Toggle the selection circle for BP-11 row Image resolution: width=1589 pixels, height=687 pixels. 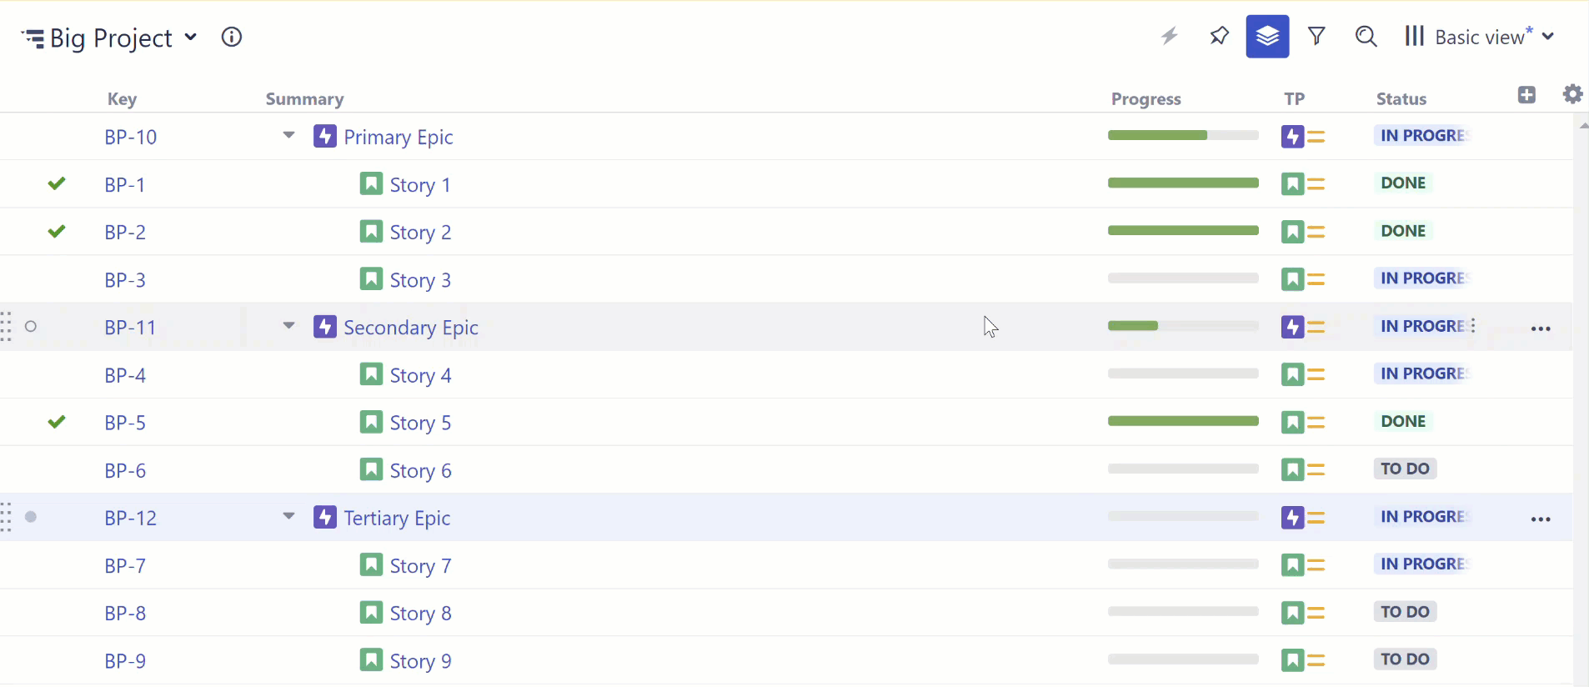pyautogui.click(x=31, y=326)
